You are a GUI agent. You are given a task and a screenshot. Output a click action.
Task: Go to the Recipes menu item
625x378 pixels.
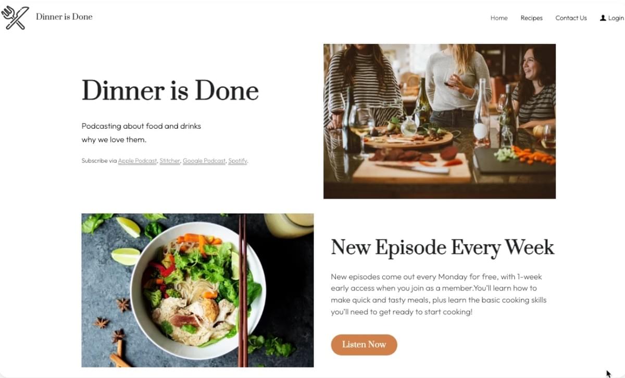point(531,18)
